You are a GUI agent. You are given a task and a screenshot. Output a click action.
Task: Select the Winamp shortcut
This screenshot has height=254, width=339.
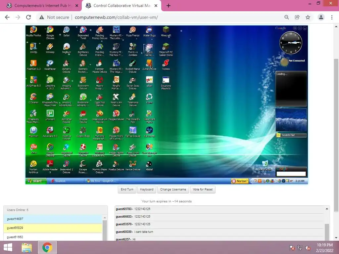(x=50, y=48)
